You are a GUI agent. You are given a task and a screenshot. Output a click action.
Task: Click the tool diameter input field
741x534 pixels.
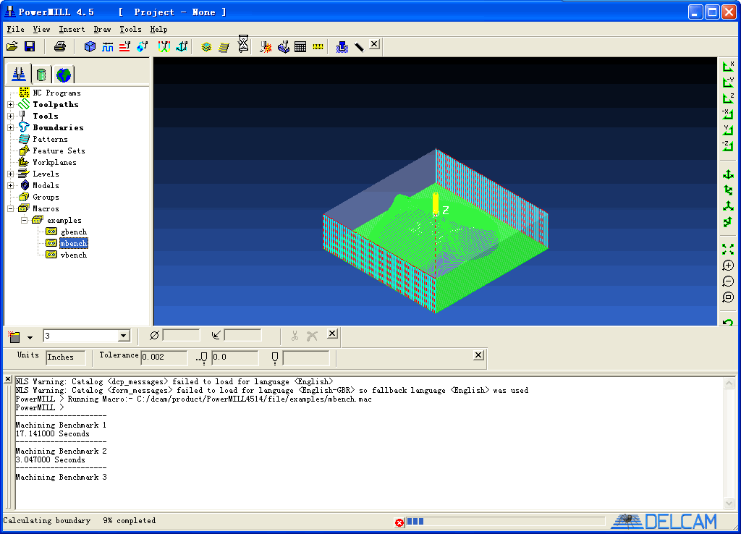(x=181, y=336)
